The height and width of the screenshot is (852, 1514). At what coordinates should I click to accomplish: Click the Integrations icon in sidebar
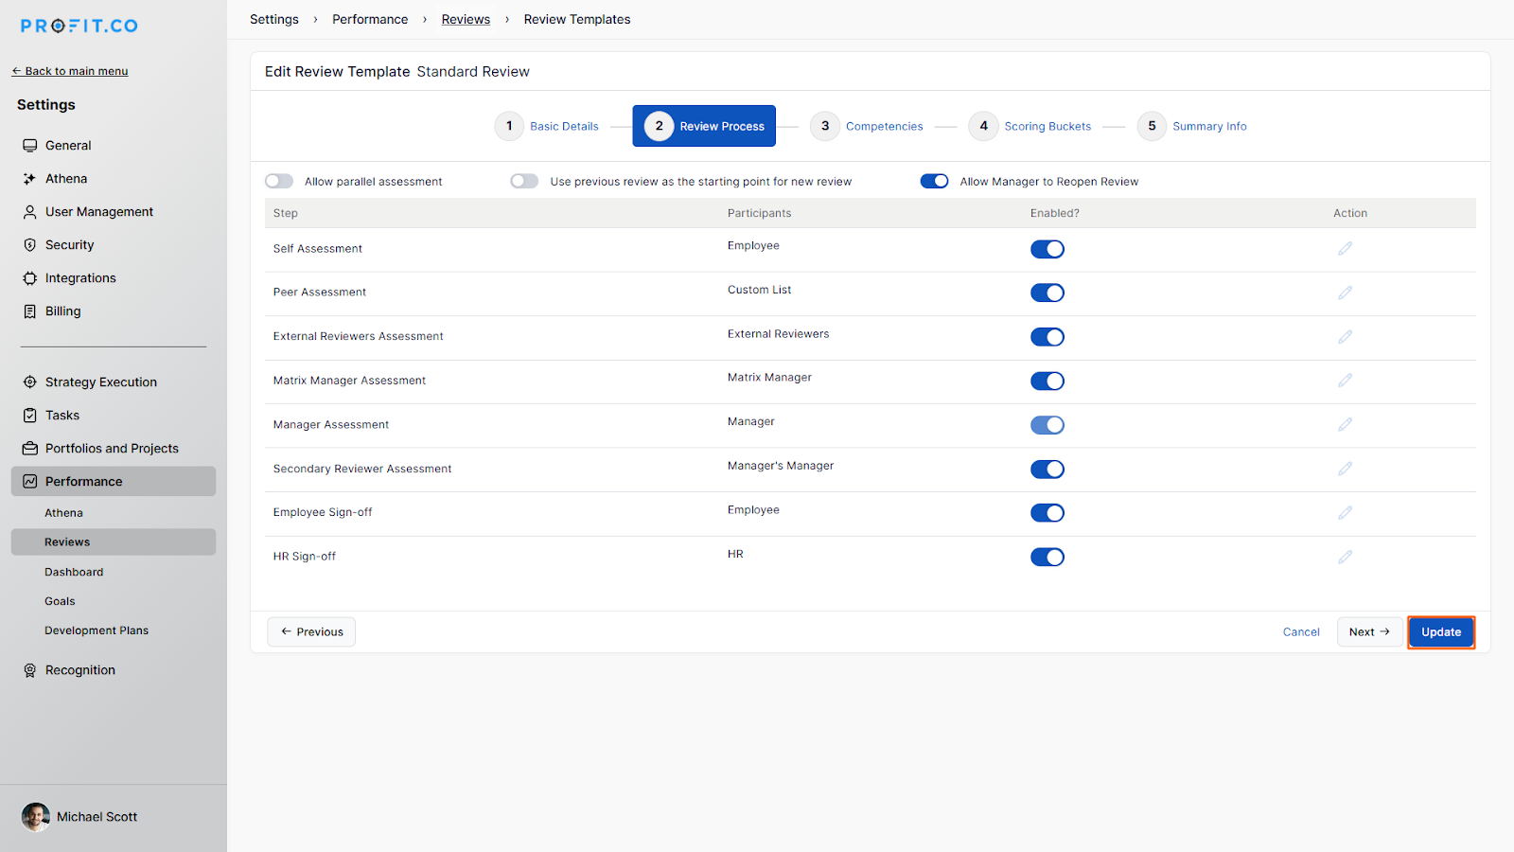pos(30,278)
